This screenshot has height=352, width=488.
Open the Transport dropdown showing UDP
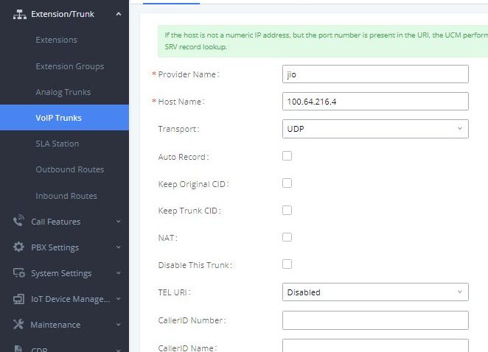(x=375, y=128)
